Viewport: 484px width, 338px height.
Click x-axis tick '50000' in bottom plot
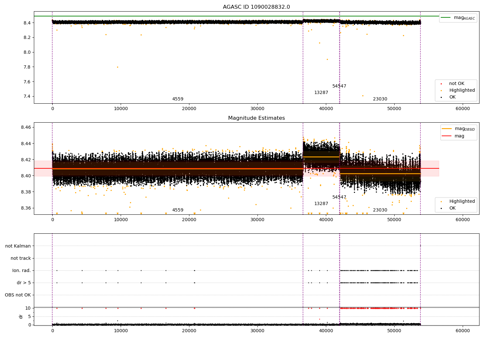coord(394,331)
